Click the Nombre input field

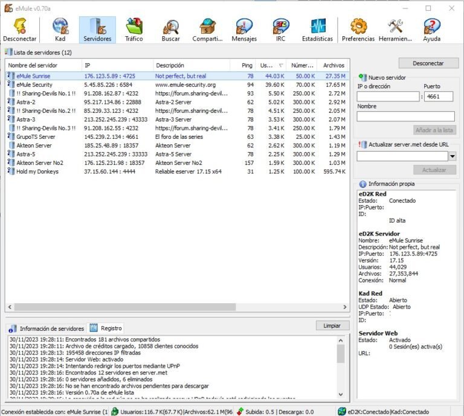(x=405, y=116)
